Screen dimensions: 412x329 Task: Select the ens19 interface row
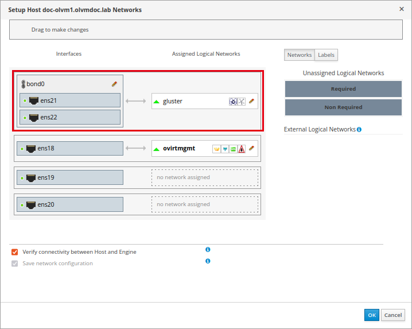[x=70, y=177]
